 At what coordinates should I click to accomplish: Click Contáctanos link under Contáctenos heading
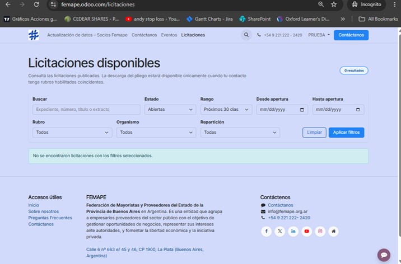(x=280, y=205)
